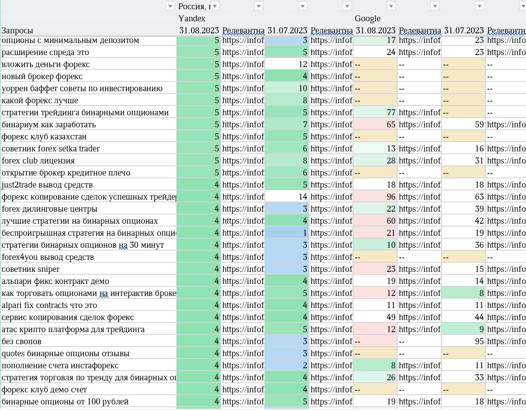Open filter dropdown above Yandex 31.07.2023 column
The image size is (526, 410).
coord(303,6)
